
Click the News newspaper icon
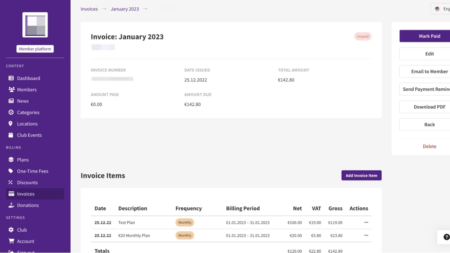(11, 101)
